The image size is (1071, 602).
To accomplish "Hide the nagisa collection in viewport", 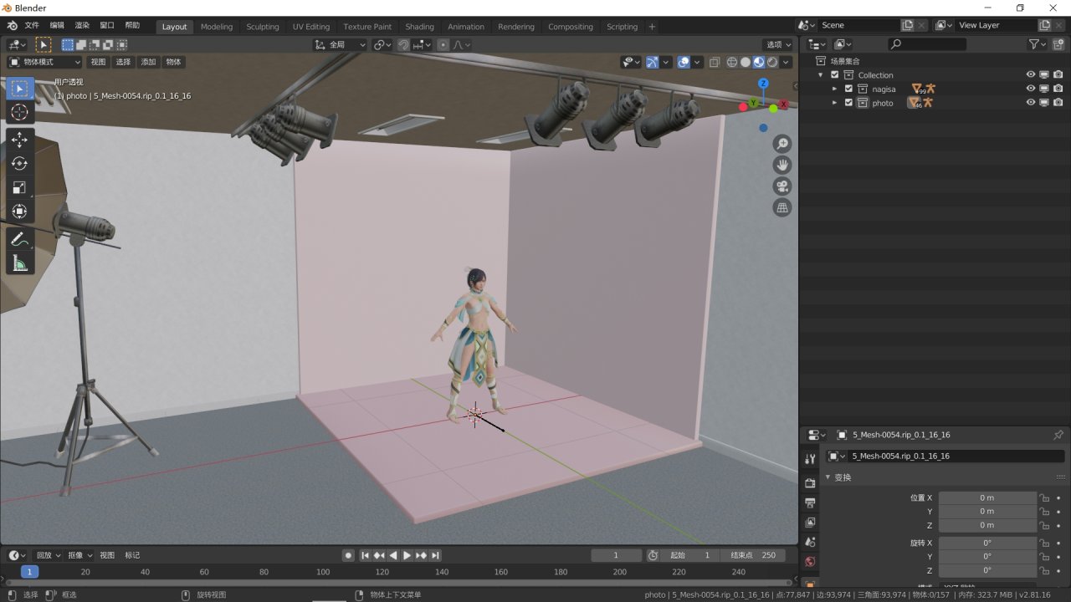I will pos(1031,89).
